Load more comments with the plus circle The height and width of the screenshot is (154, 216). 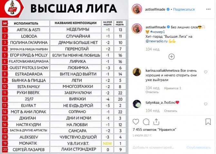tap(172, 56)
